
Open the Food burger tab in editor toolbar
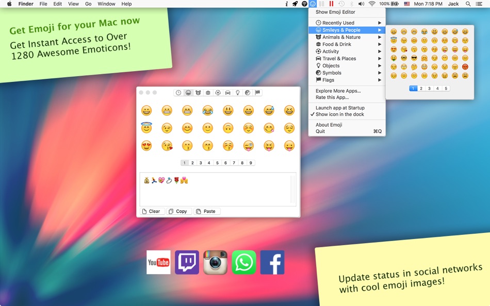pyautogui.click(x=208, y=93)
